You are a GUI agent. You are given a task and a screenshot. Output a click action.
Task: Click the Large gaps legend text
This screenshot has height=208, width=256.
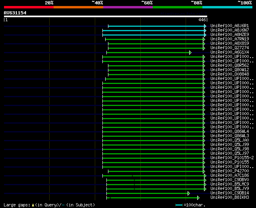pyautogui.click(x=17, y=205)
